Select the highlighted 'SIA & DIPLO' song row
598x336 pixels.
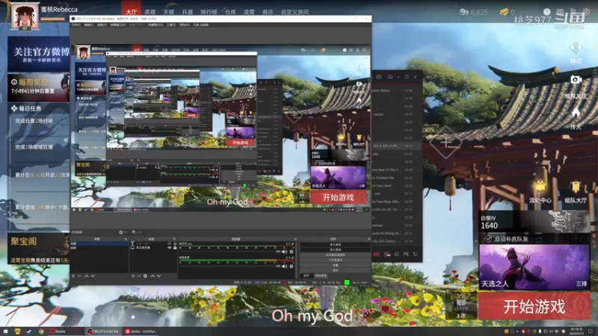click(397, 146)
